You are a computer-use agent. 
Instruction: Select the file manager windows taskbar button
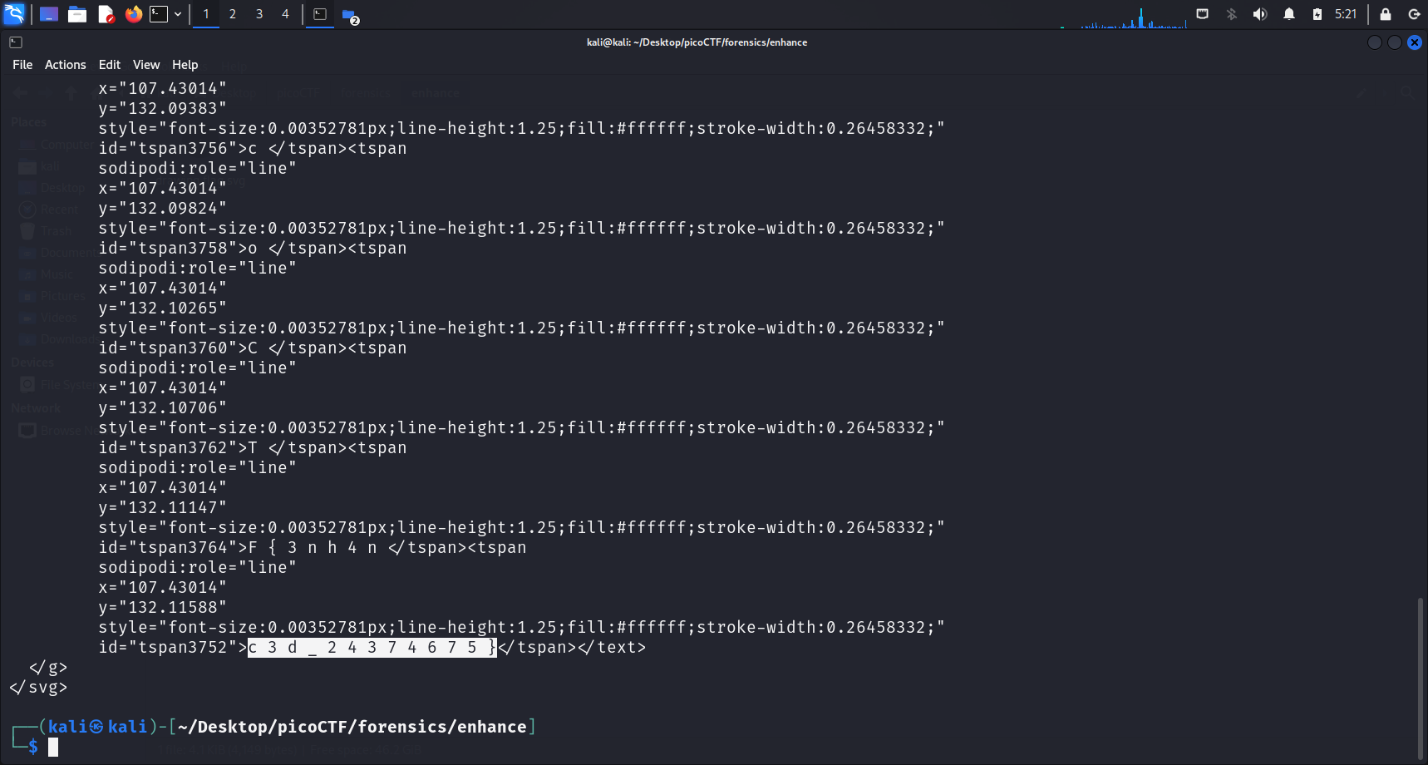(350, 15)
